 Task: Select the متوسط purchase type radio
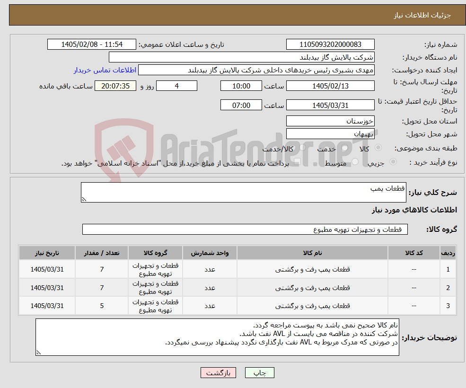tap(355, 162)
